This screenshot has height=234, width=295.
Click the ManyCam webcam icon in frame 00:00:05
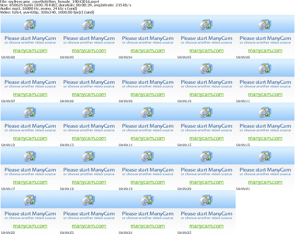[x=206, y=25]
